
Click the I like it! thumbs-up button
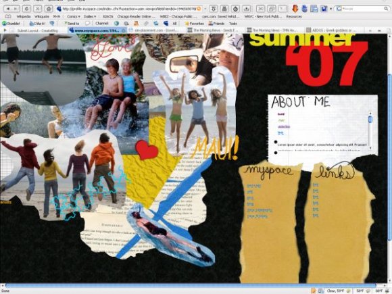point(37,24)
